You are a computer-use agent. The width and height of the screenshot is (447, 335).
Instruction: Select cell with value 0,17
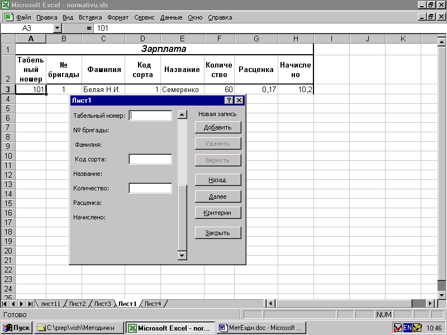click(256, 89)
